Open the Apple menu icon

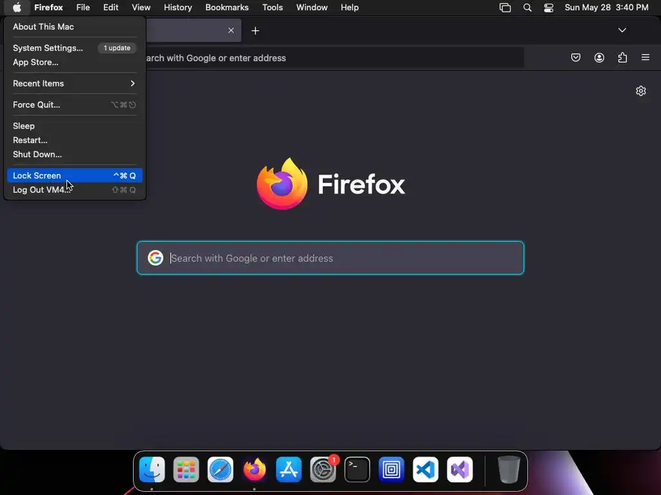17,7
